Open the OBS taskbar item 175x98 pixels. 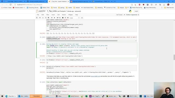132,96
